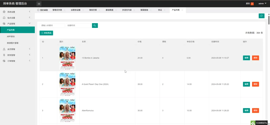The width and height of the screenshot is (270, 125).
Task: Click the name "A Quiet Place1 Day One (2024)"
Action: (95, 84)
